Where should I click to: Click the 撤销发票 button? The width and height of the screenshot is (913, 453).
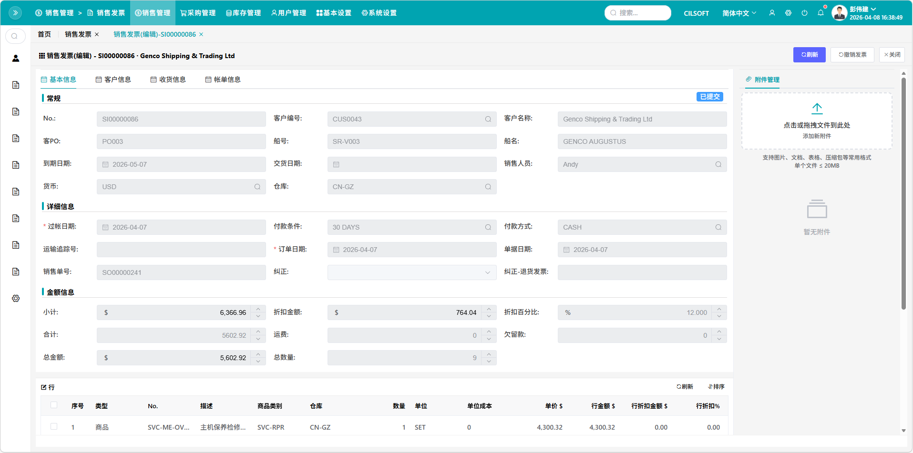(852, 55)
